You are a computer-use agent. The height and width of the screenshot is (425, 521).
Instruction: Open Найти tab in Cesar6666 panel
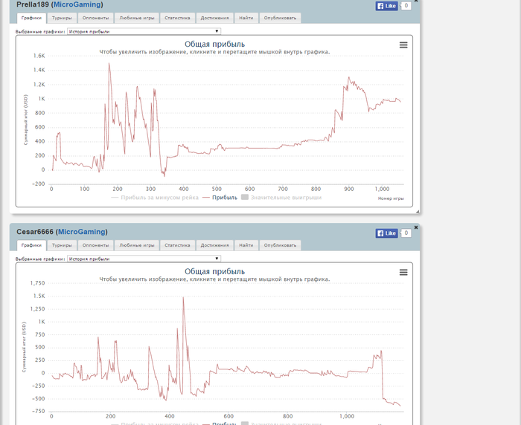[246, 245]
